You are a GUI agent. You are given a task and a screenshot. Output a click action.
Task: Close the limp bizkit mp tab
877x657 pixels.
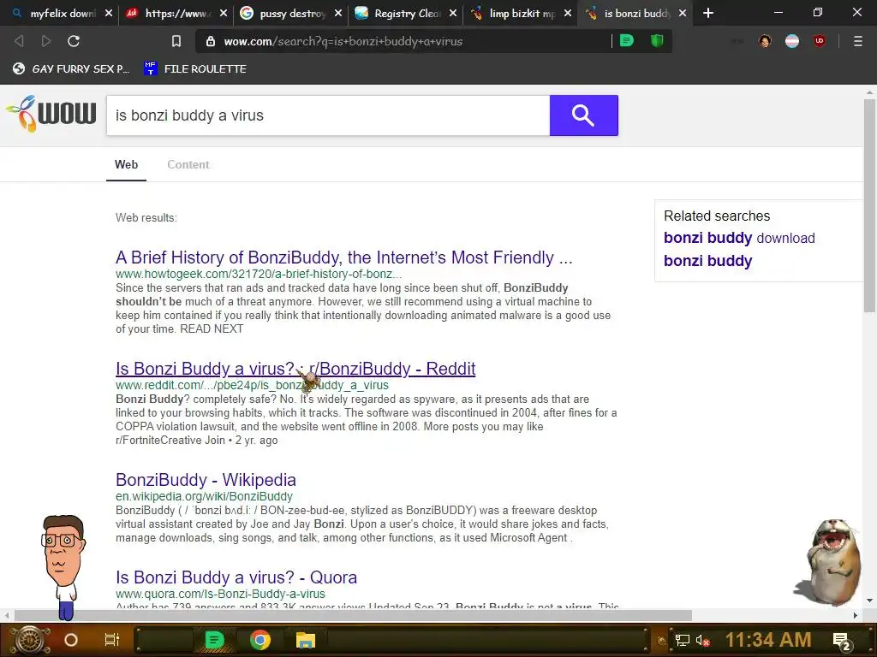point(568,13)
